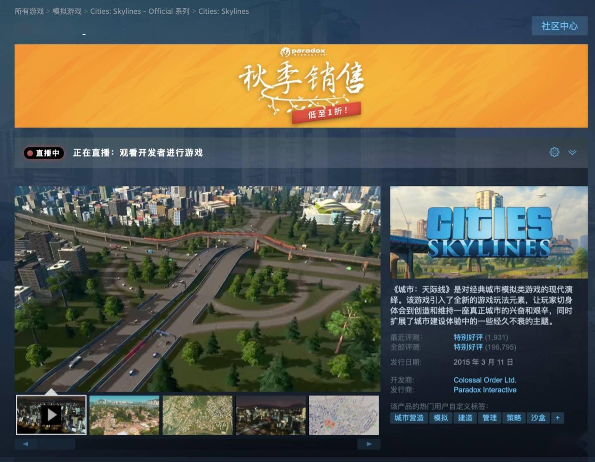Viewport: 595px width, 462px height.
Task: Play the trailer video thumbnail
Action: pyautogui.click(x=51, y=415)
